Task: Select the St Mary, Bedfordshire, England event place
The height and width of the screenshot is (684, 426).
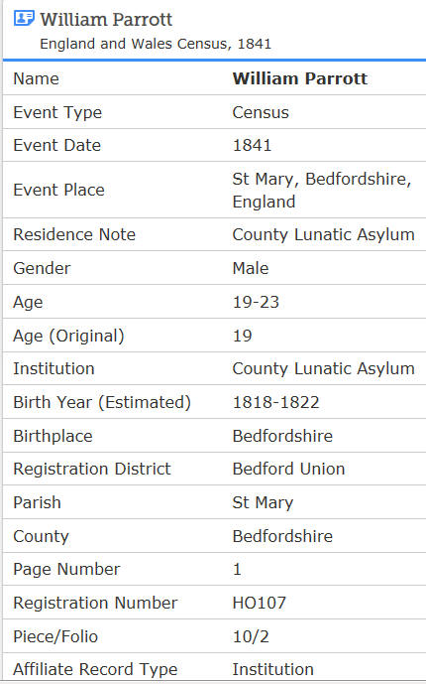Action: click(x=322, y=191)
